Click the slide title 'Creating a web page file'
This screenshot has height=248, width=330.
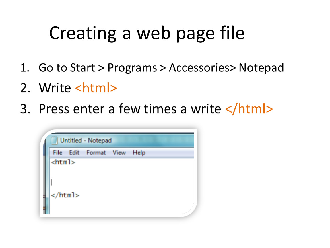(x=147, y=33)
